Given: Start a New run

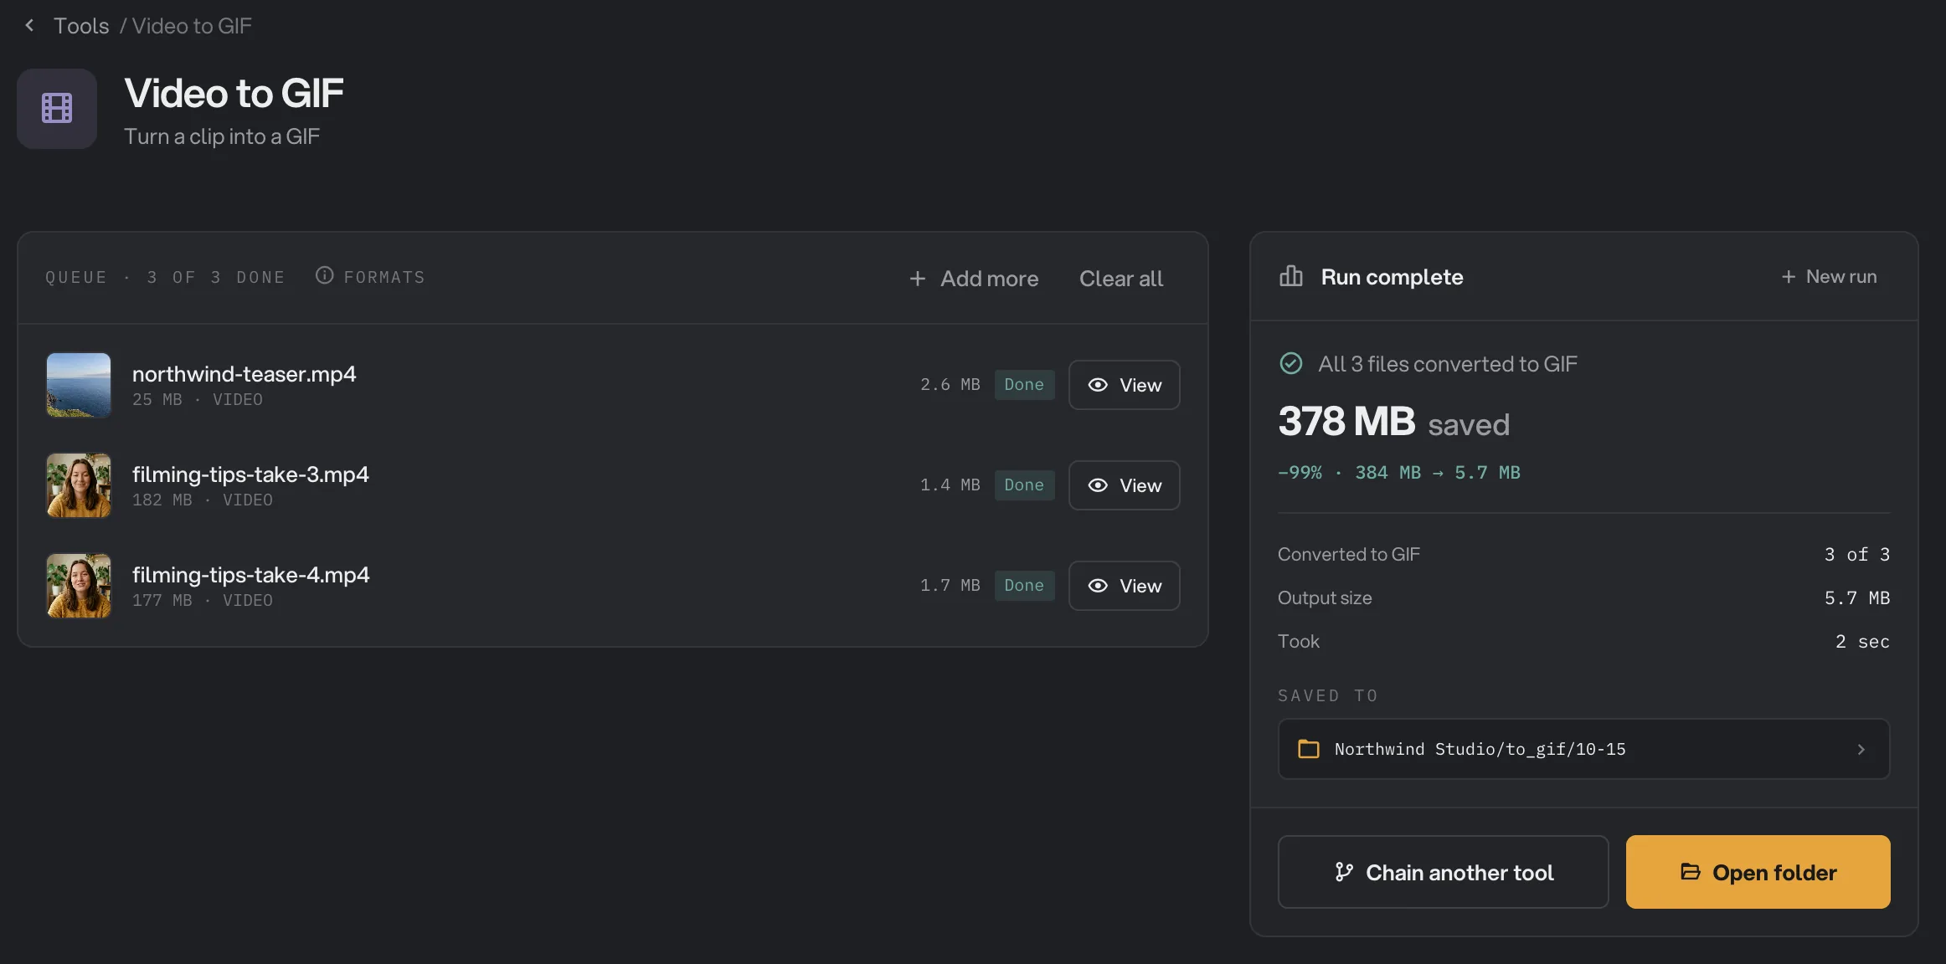Looking at the screenshot, I should coord(1829,277).
